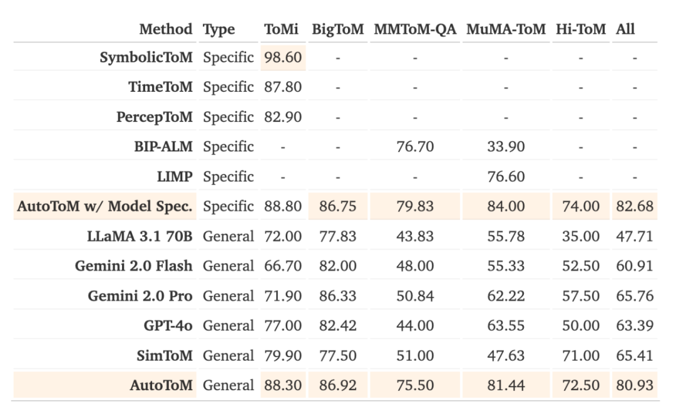The height and width of the screenshot is (404, 676).
Task: Click the ToMi column header
Action: coord(281,29)
